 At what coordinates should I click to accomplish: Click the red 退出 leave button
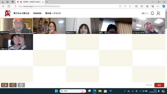[159, 85]
